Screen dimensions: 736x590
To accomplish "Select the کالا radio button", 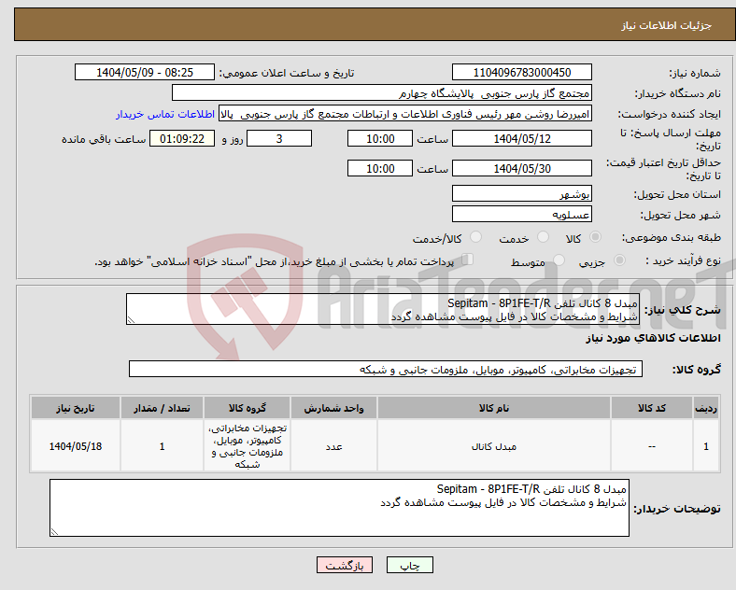I will pyautogui.click(x=595, y=237).
